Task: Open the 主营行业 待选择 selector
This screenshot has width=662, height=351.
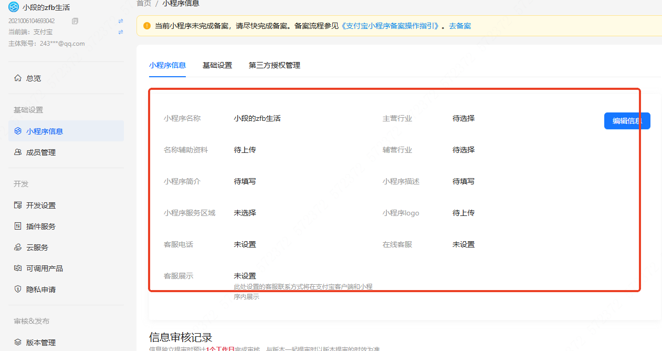Action: (x=463, y=118)
